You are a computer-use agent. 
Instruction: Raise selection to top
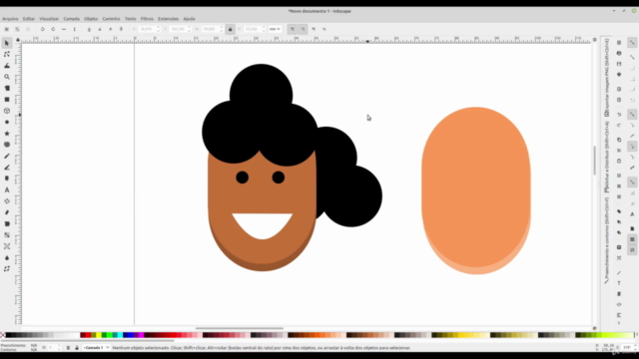[121, 29]
